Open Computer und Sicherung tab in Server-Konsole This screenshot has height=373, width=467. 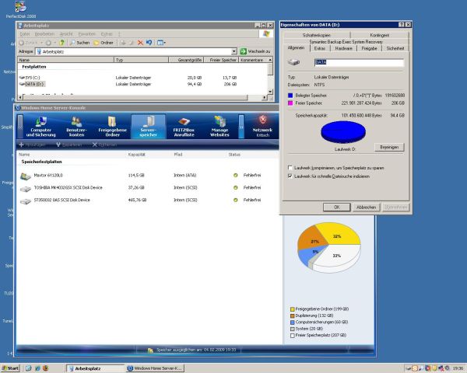[x=40, y=127]
